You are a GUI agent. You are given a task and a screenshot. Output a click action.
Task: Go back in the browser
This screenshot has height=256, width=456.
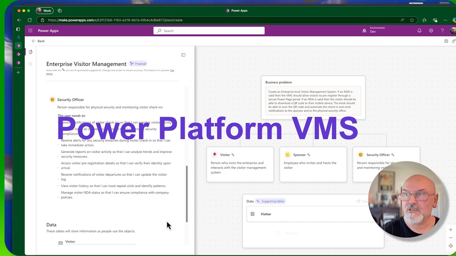(x=19, y=20)
